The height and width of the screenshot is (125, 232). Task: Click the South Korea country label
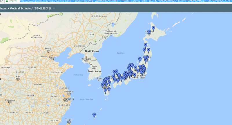pos(94,71)
